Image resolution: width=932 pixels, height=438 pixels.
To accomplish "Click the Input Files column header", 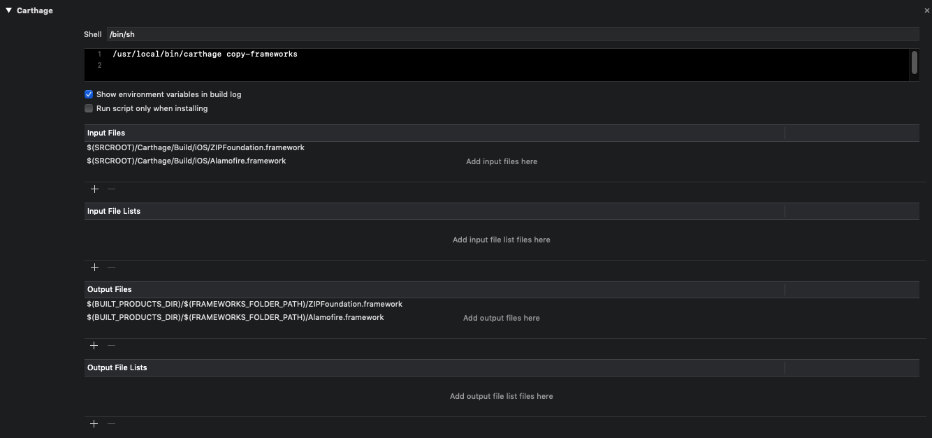I will (433, 133).
